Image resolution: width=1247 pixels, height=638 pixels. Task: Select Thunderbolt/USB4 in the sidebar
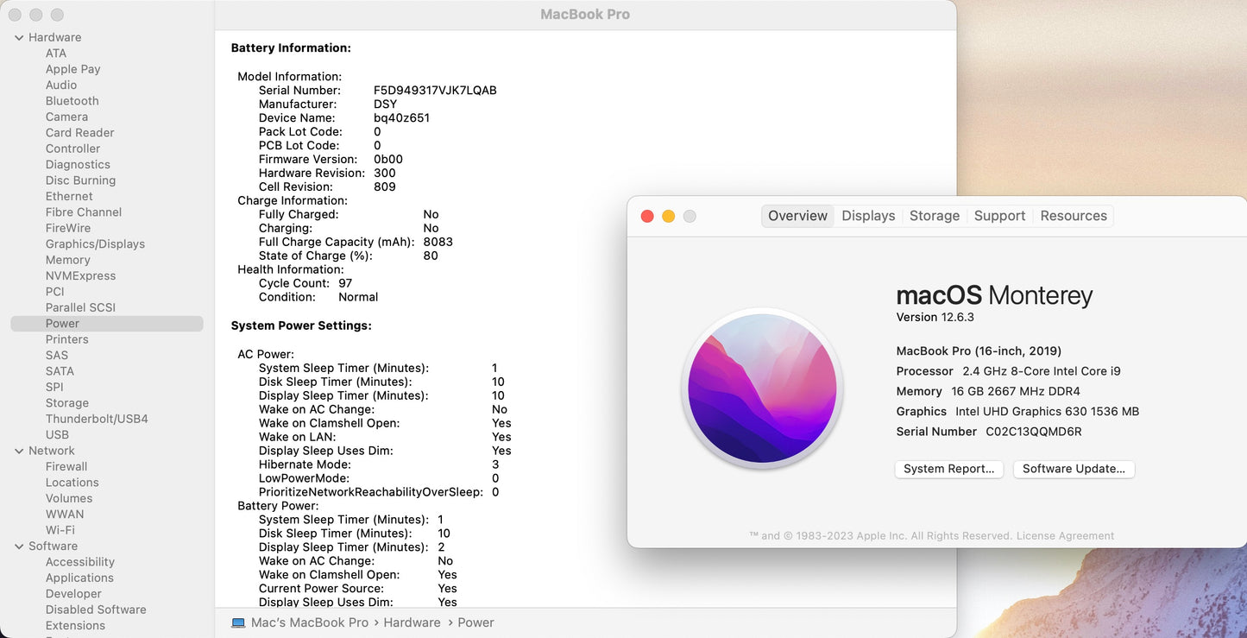[97, 419]
